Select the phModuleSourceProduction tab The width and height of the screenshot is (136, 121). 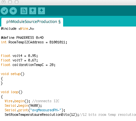coord(32,22)
